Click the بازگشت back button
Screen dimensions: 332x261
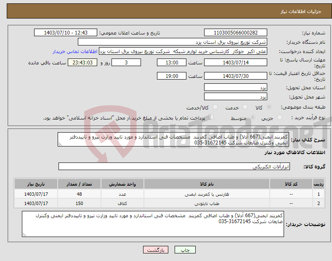click(x=156, y=250)
